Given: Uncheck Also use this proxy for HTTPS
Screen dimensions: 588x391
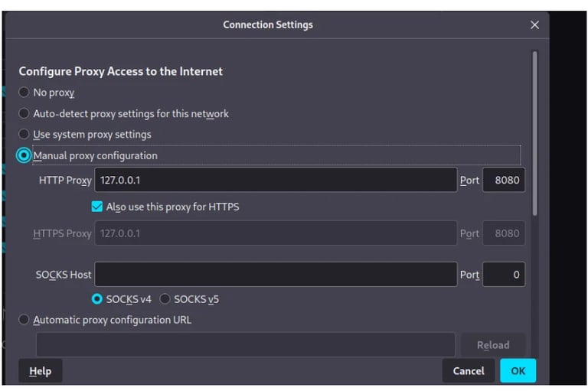Looking at the screenshot, I should (96, 207).
